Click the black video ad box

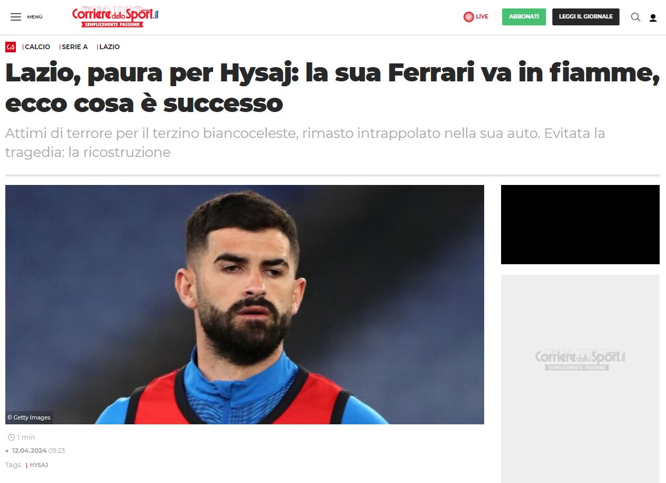coord(580,225)
